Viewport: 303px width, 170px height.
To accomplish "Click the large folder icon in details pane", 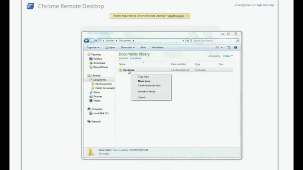I will point(90,152).
